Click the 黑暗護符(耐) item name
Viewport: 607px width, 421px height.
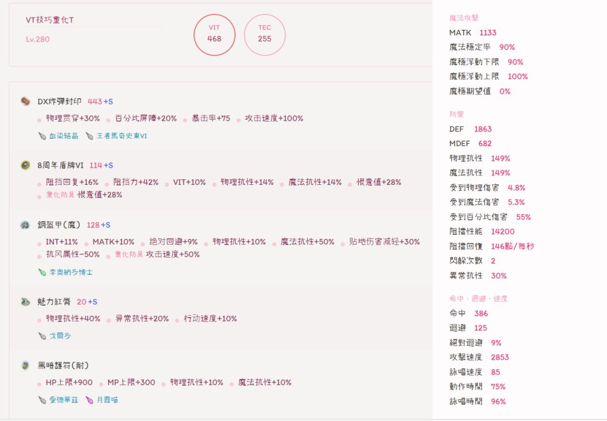63,365
